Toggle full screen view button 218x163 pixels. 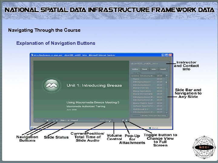127,120
